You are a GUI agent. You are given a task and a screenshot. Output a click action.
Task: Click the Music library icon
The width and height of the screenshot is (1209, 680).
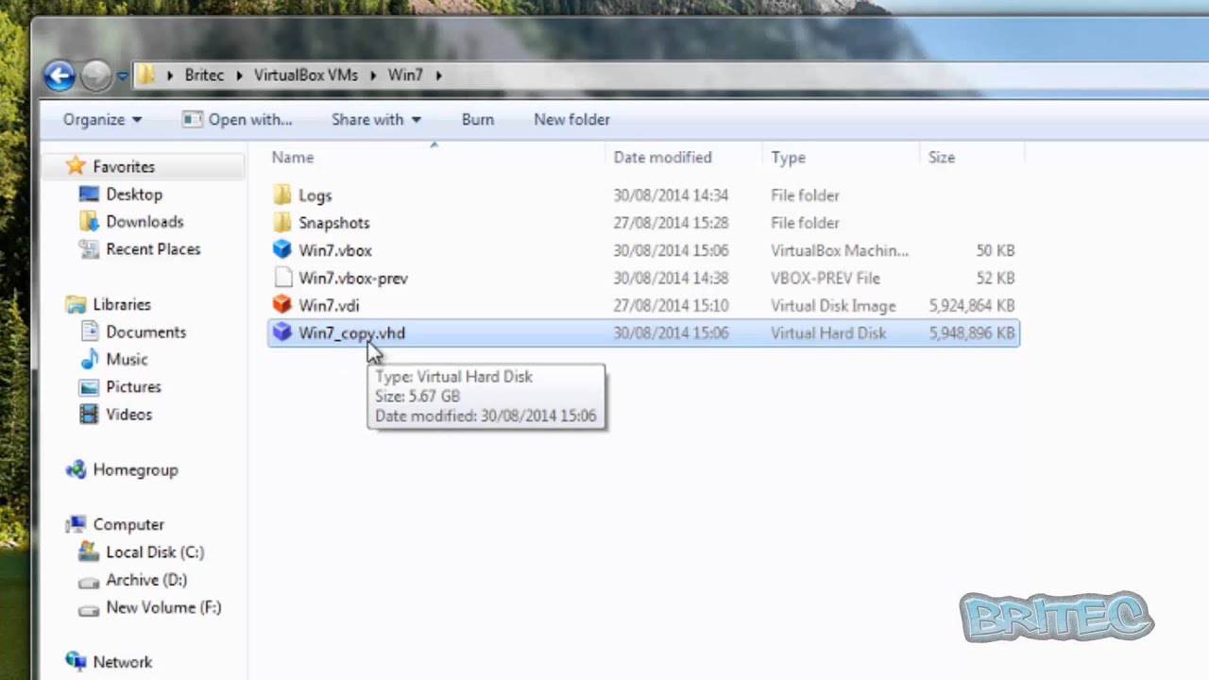point(89,359)
